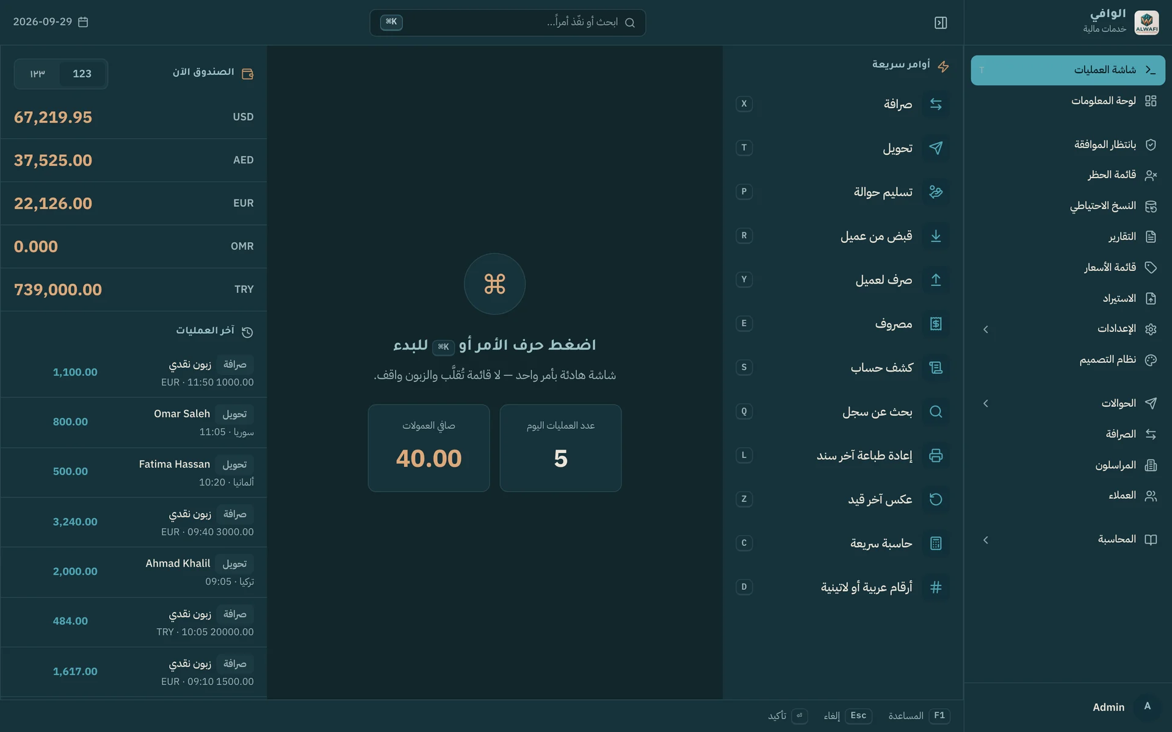Run the قبض من عميل quick command
1172x732 pixels.
click(842, 236)
